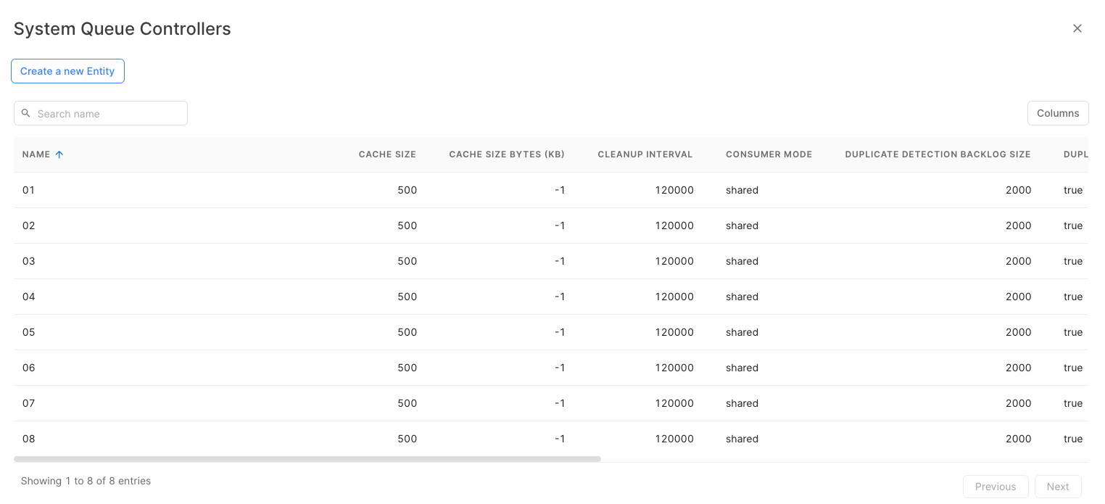The image size is (1105, 504).
Task: Open queue controller entry 05
Action: click(29, 332)
